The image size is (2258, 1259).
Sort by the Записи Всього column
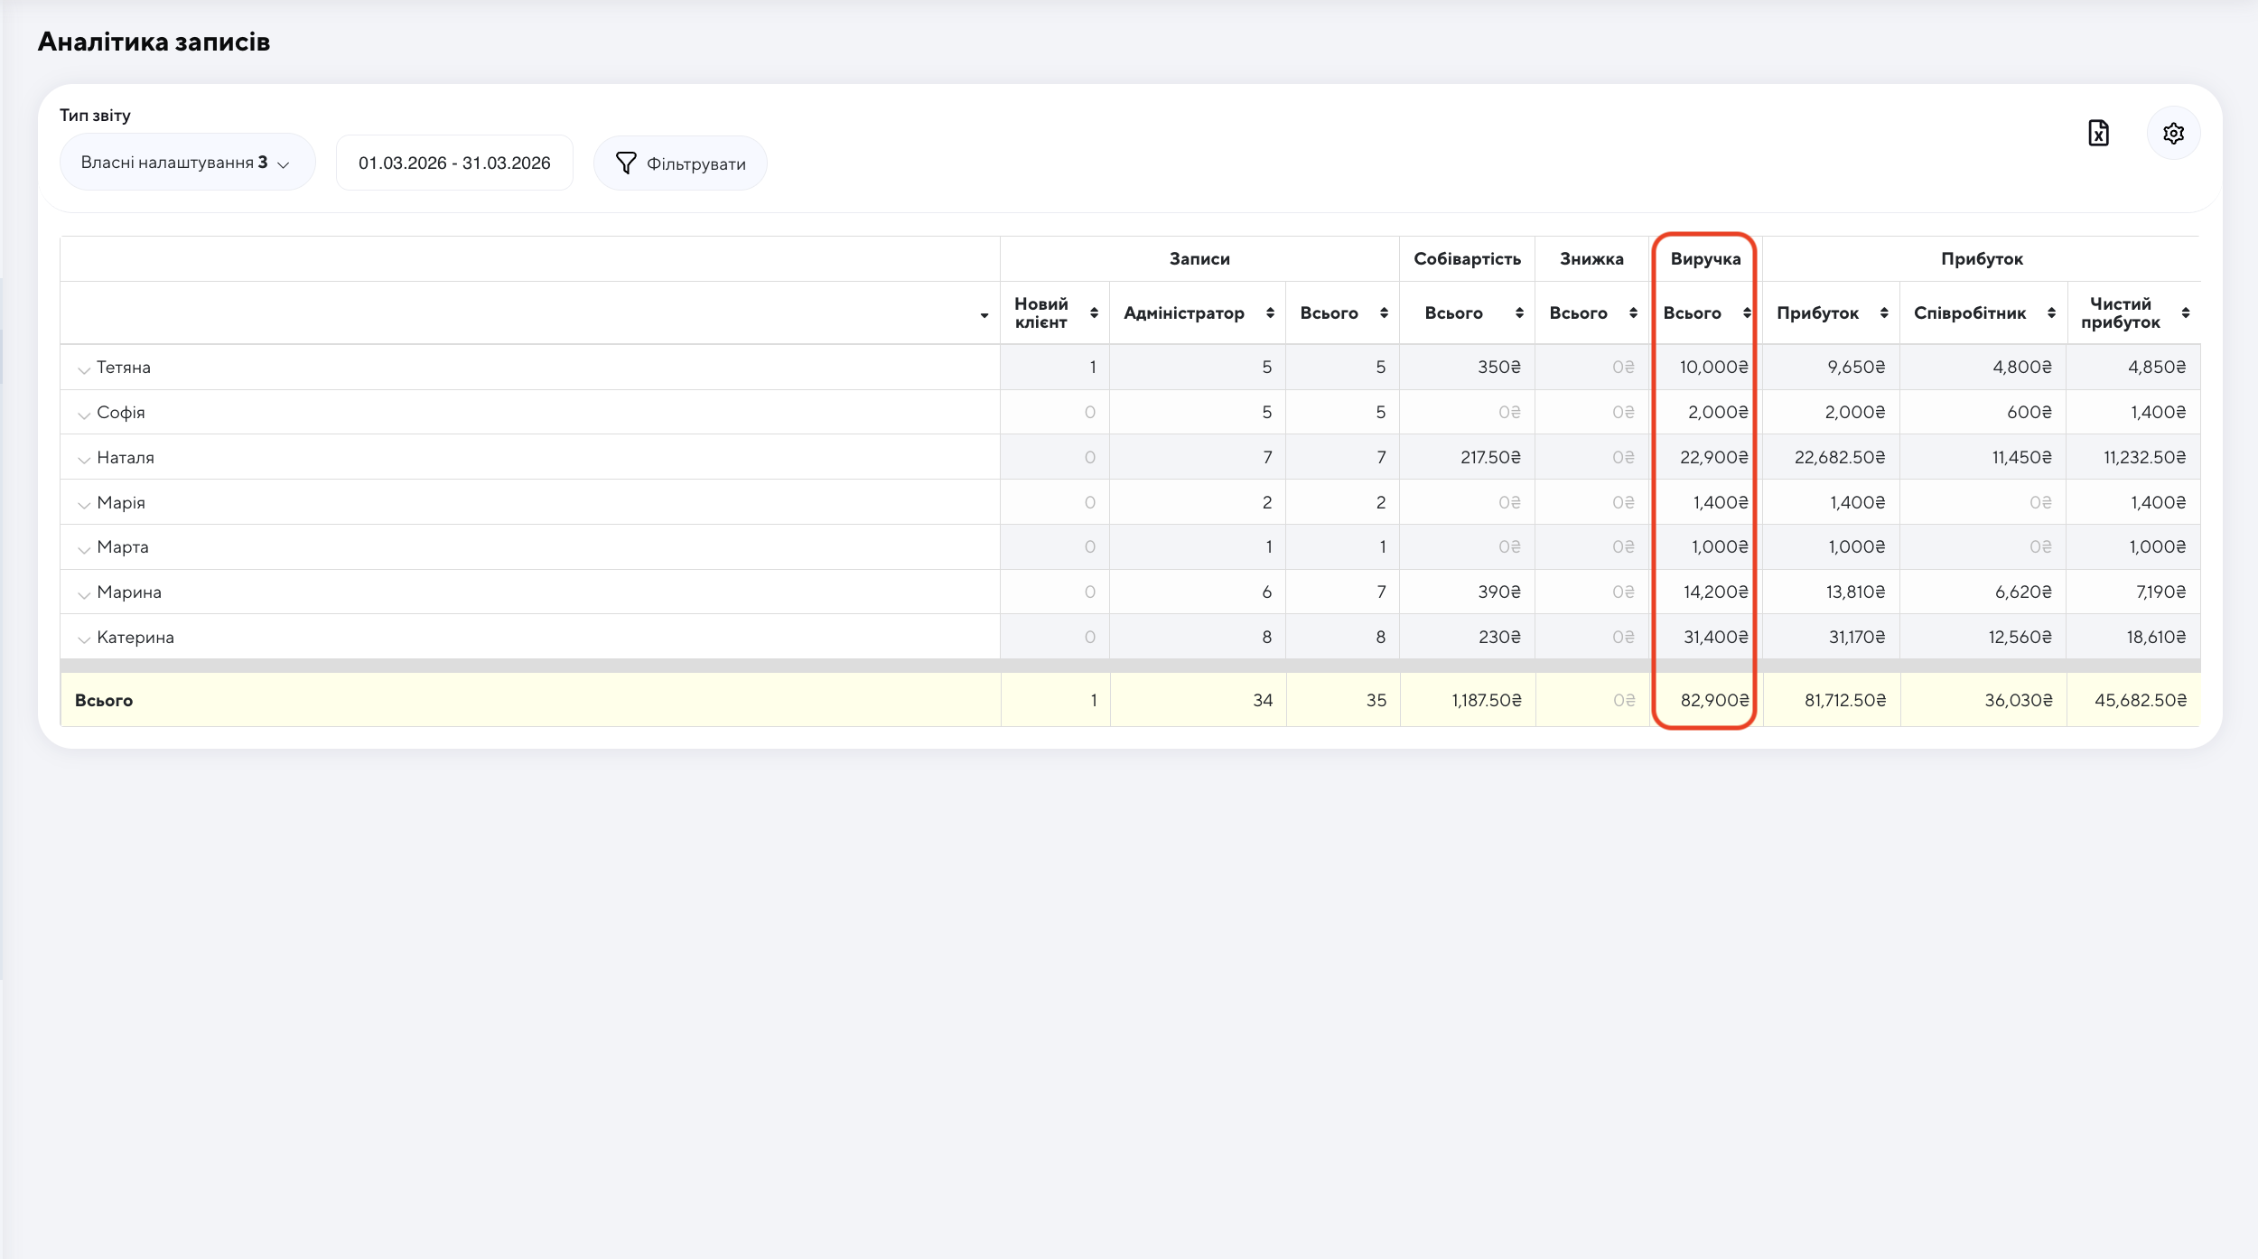click(1384, 313)
